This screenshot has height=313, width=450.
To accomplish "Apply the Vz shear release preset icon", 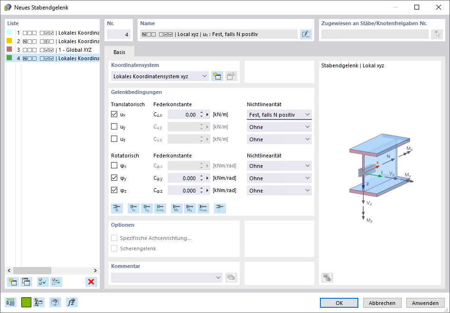I will (147, 208).
